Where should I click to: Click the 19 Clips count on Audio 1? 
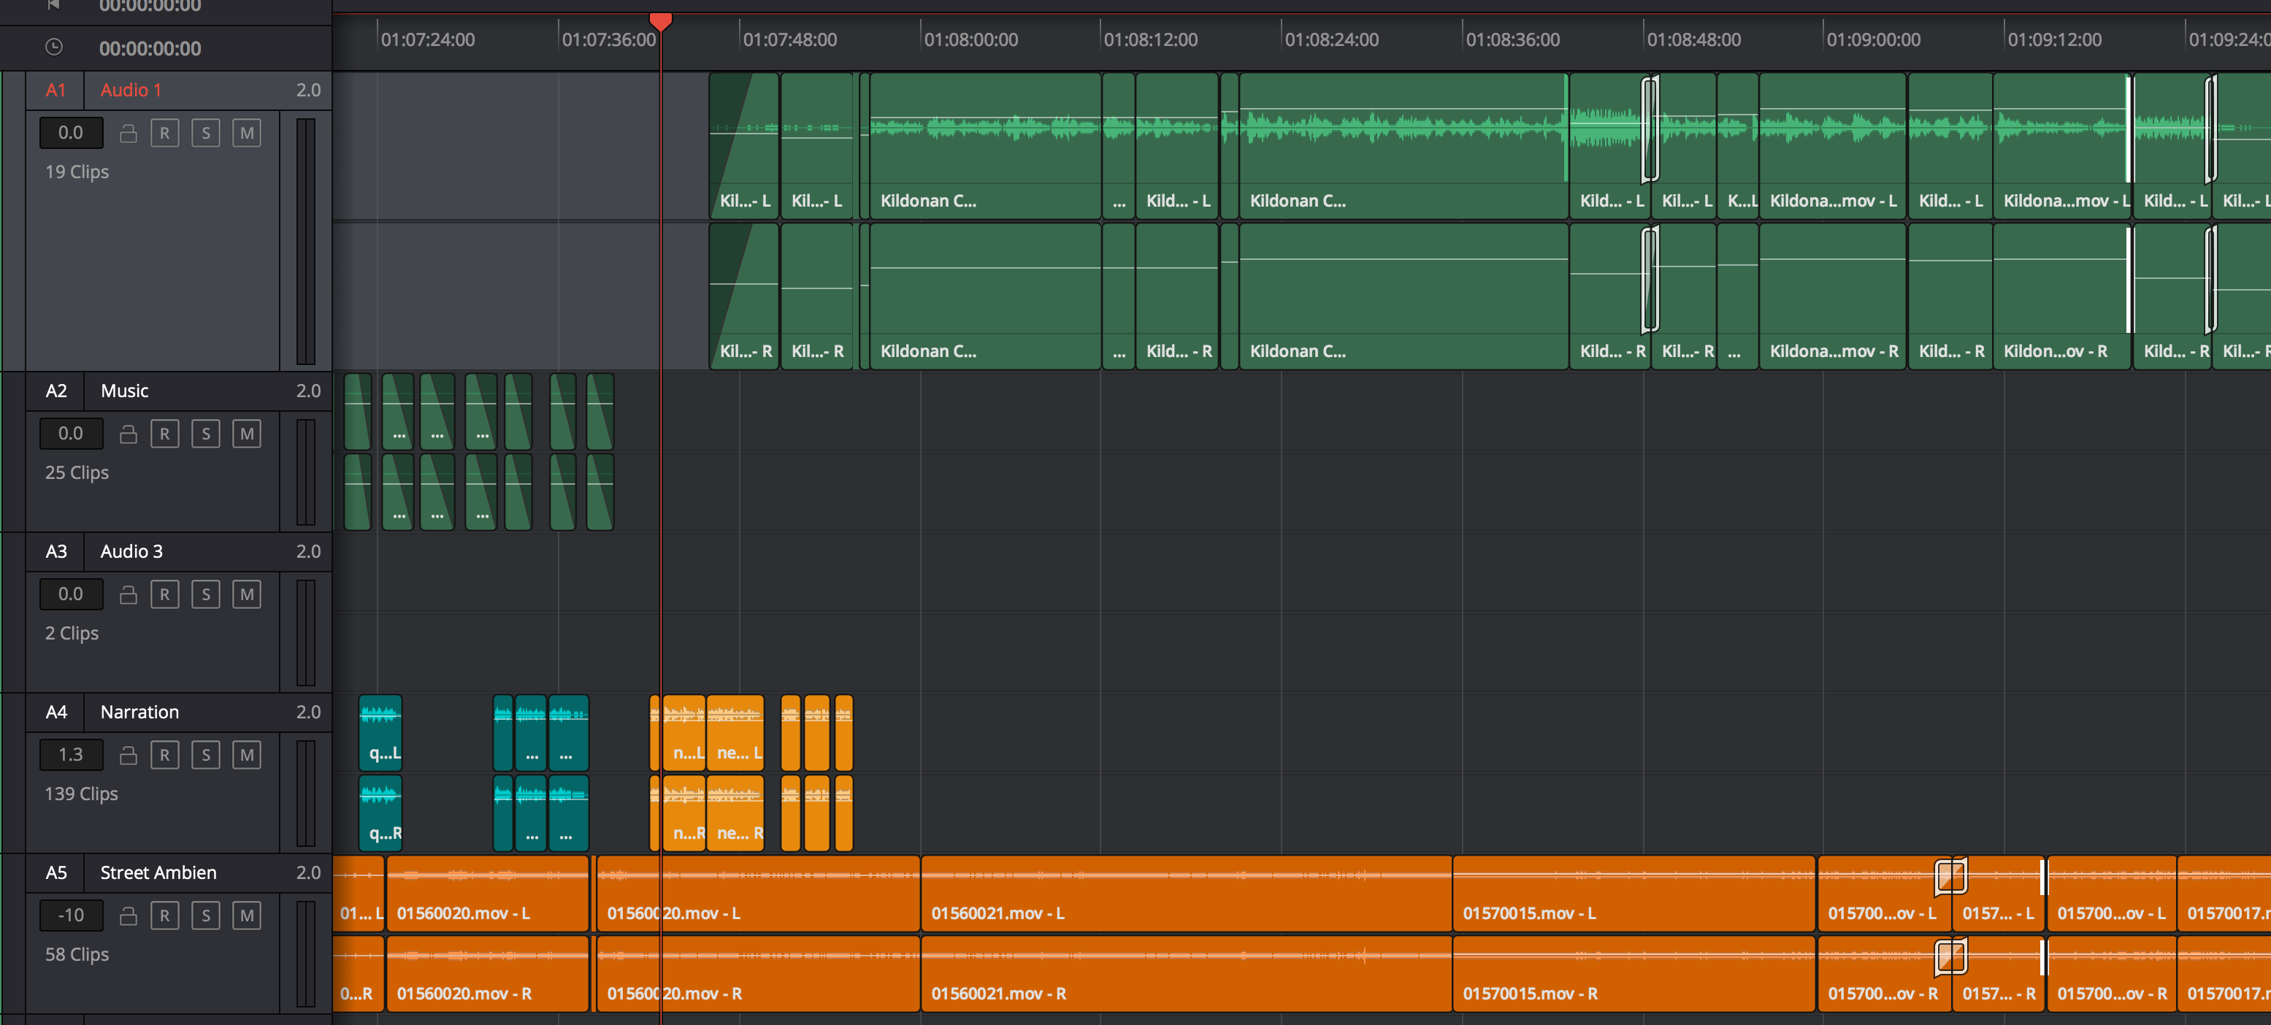[77, 172]
